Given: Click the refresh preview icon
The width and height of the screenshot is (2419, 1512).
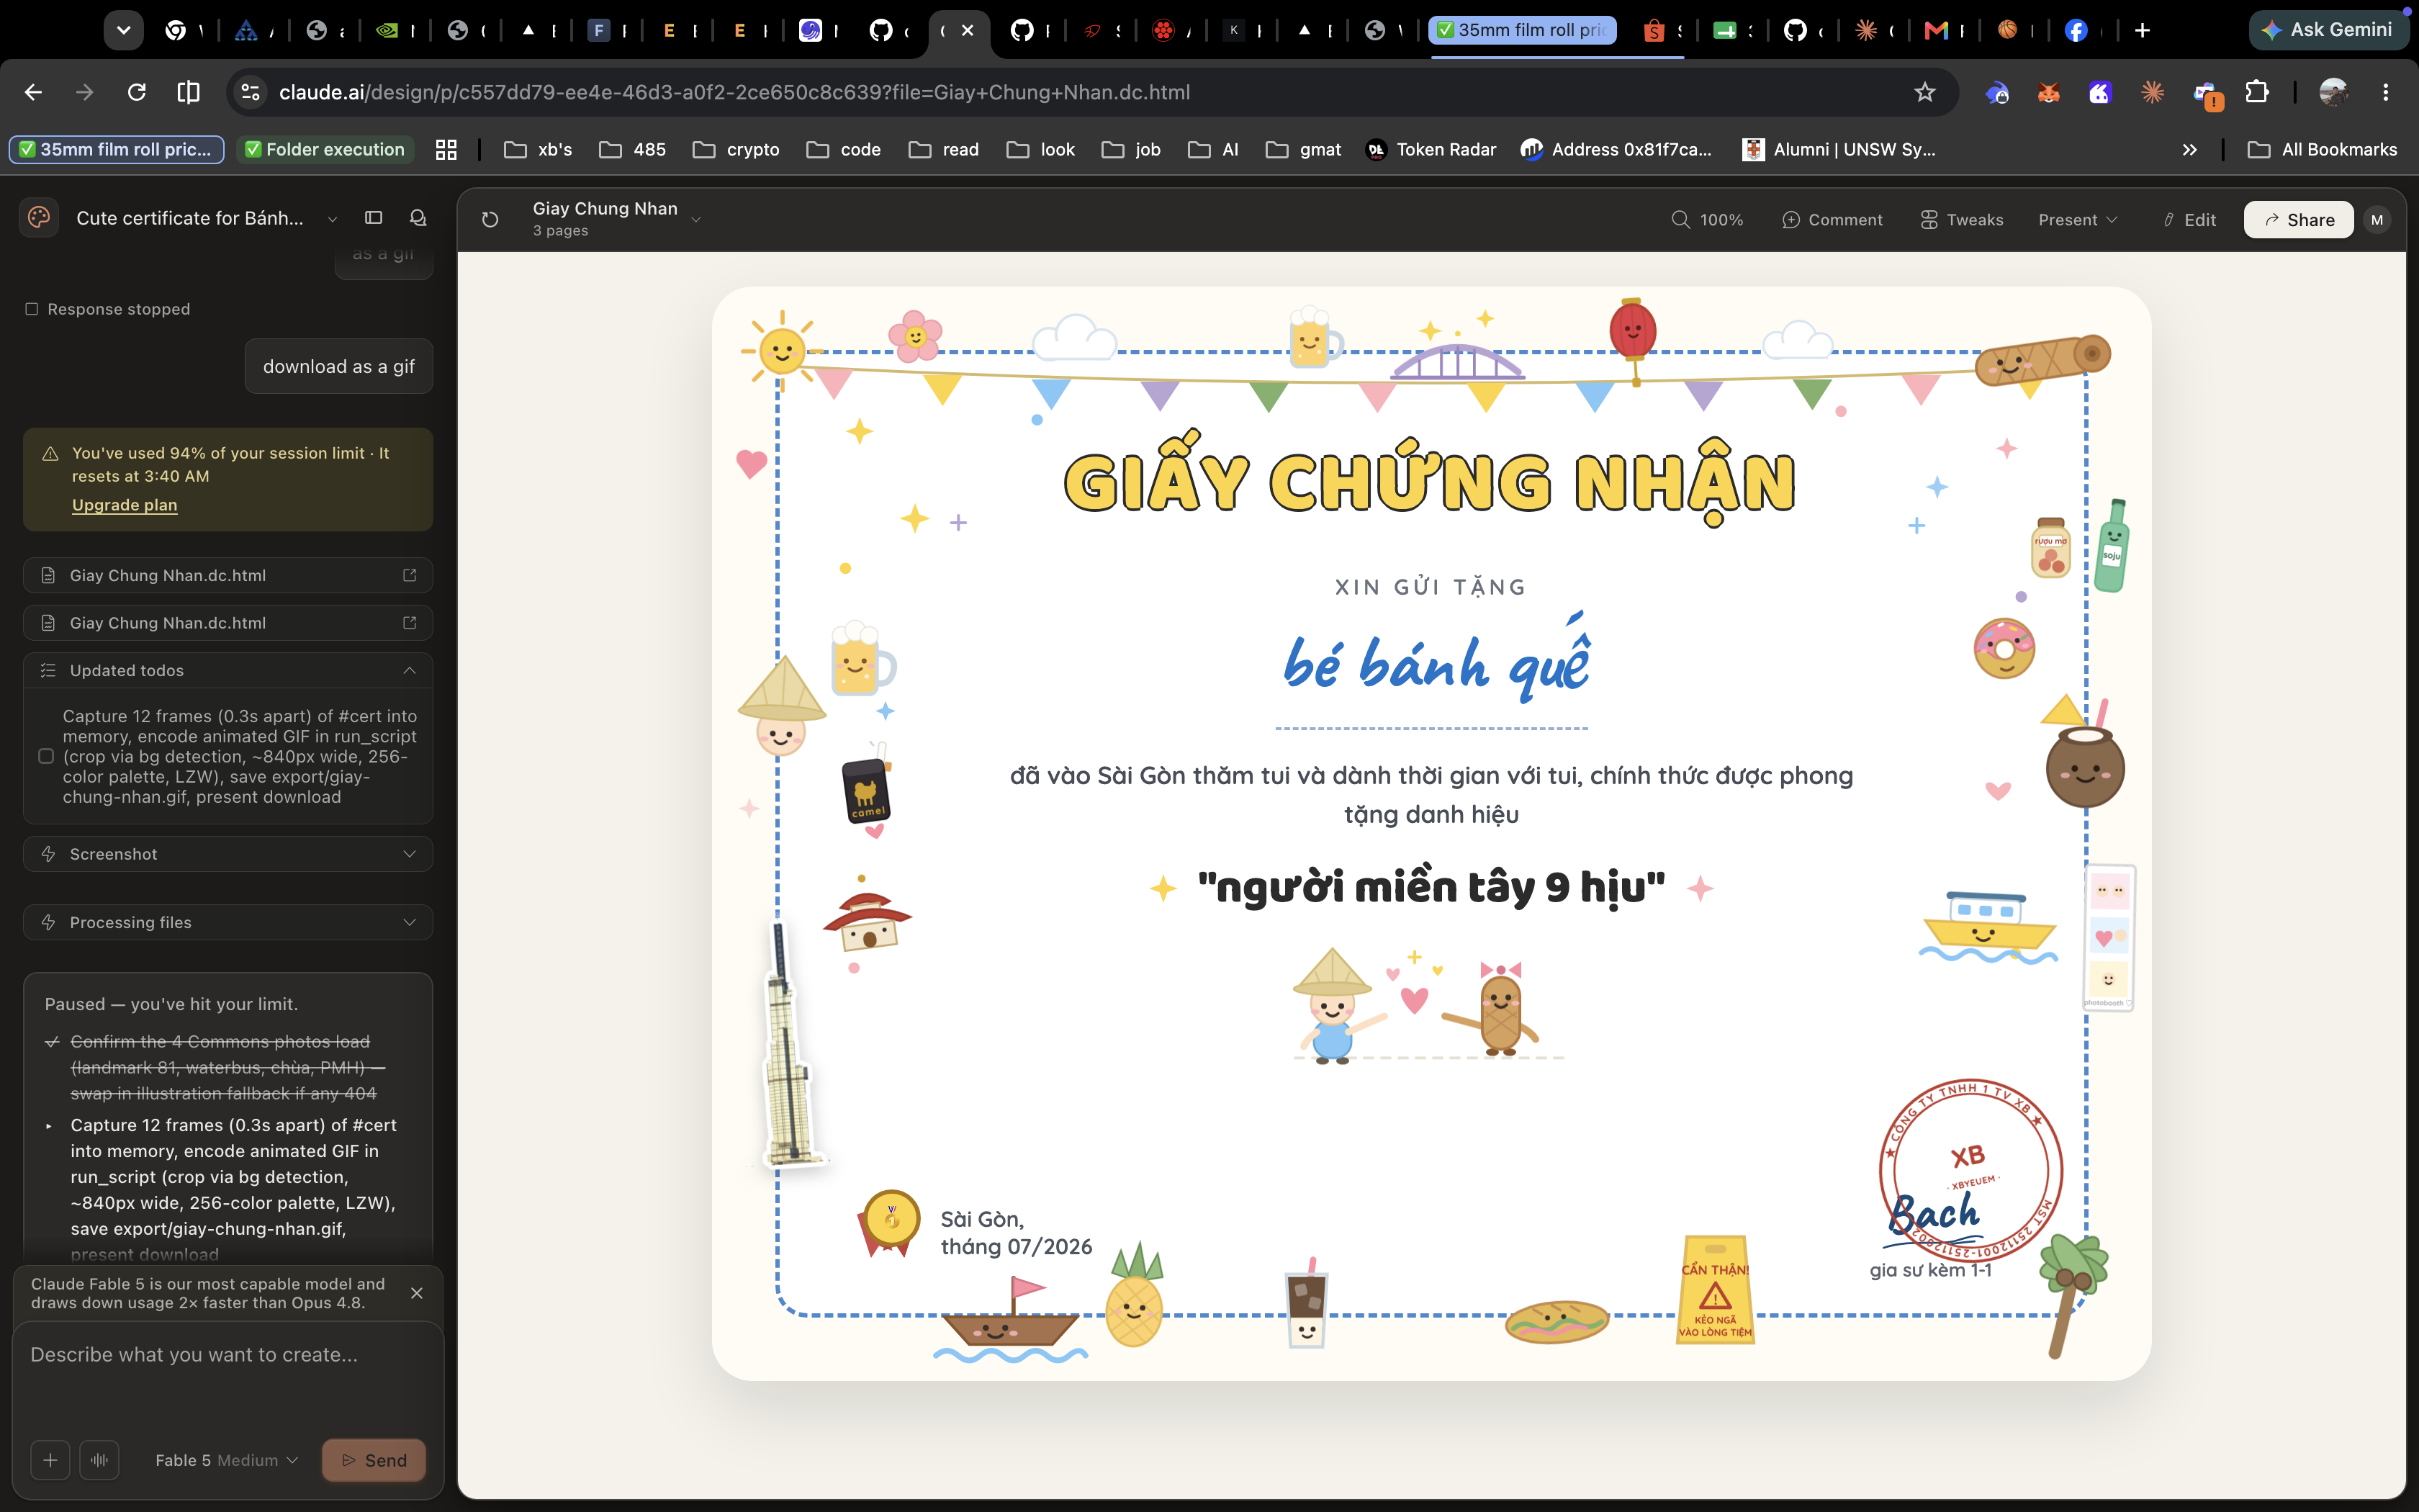Looking at the screenshot, I should [x=490, y=219].
